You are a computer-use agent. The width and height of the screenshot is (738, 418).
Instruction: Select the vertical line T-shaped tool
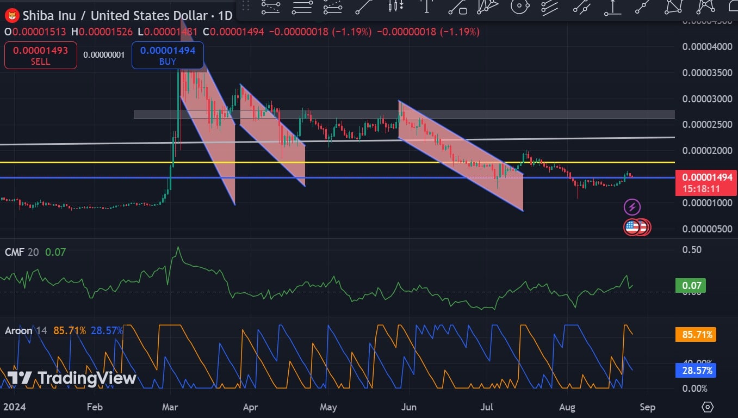(x=427, y=7)
